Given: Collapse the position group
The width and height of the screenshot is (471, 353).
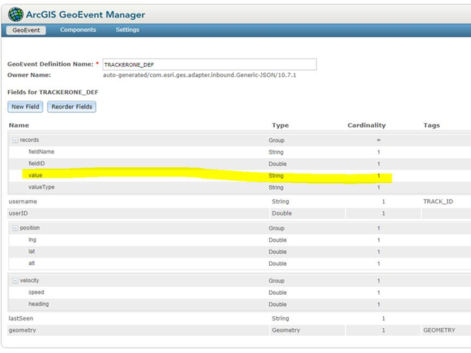Looking at the screenshot, I should [x=15, y=228].
